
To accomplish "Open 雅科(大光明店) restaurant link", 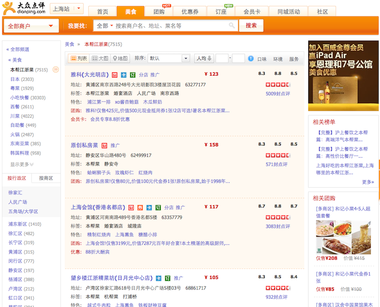I will pos(89,75).
